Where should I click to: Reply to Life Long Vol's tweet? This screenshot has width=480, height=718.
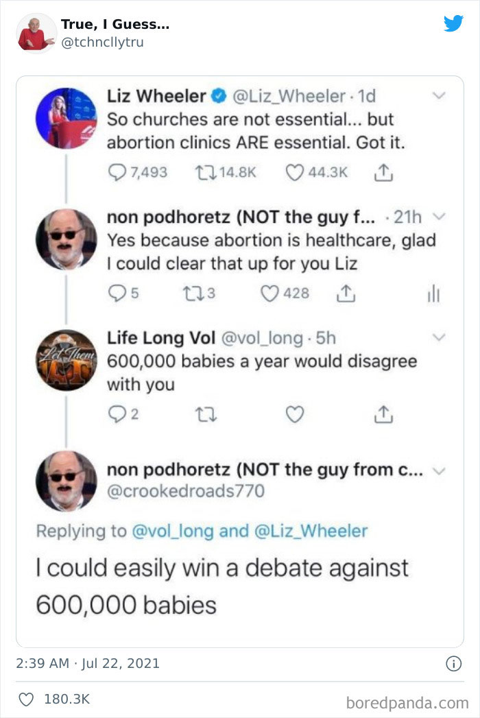coord(117,414)
